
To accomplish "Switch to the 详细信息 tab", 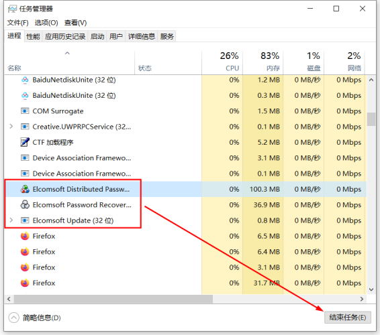I will (142, 37).
